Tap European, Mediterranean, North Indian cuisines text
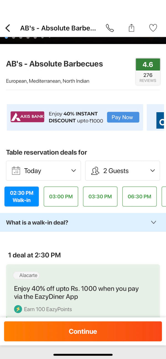This screenshot has width=166, height=359. pos(48,81)
